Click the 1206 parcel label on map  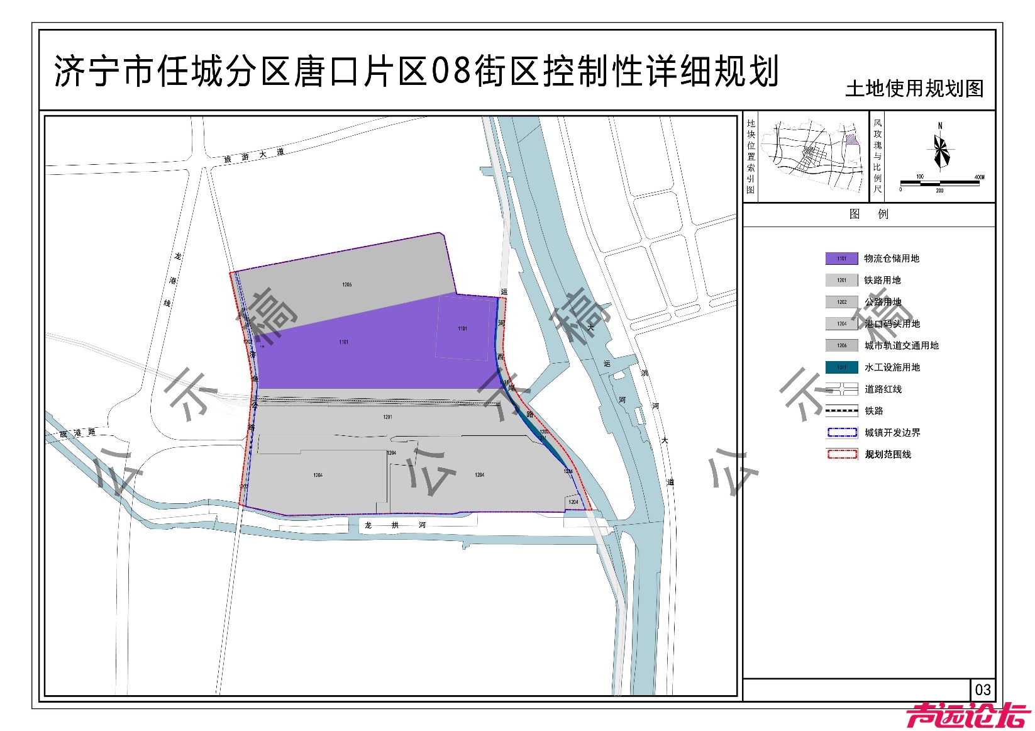[347, 285]
